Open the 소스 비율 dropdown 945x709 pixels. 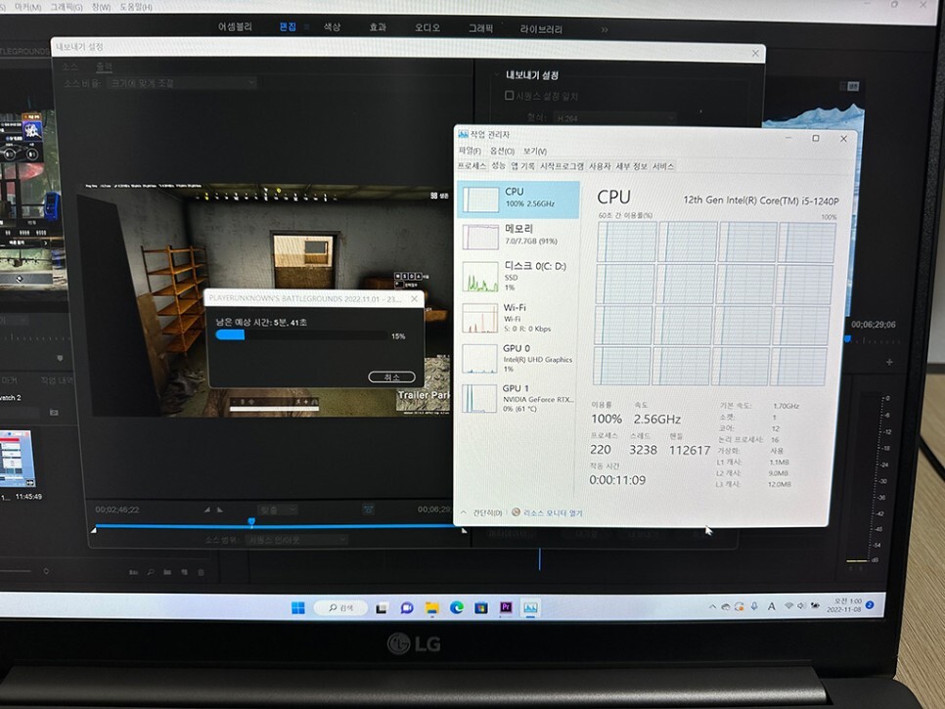coord(182,82)
